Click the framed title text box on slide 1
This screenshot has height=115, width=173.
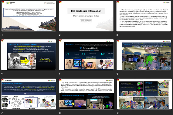[x=29, y=12]
